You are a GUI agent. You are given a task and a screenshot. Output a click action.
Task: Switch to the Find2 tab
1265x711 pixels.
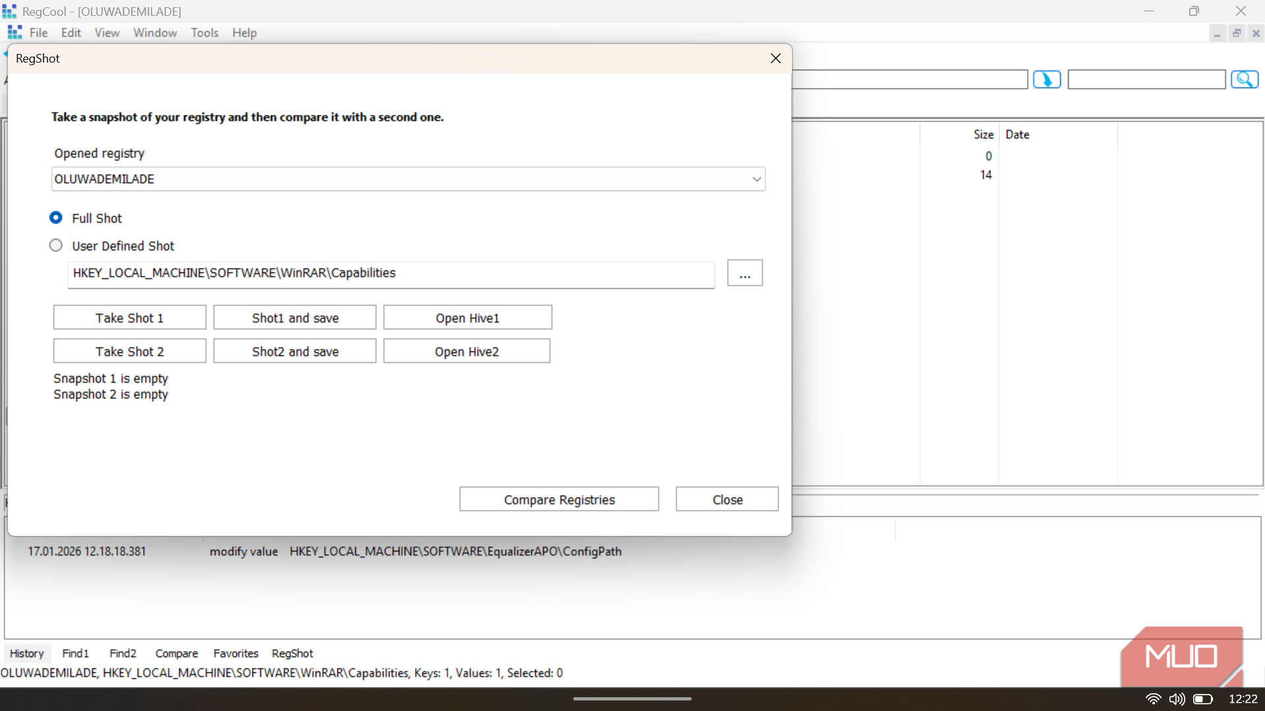[x=123, y=654]
